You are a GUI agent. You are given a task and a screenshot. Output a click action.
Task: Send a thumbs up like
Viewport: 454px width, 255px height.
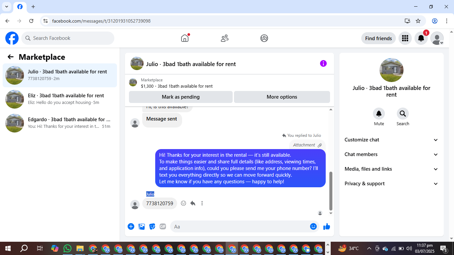coord(327,226)
